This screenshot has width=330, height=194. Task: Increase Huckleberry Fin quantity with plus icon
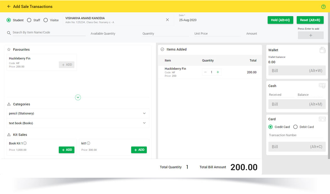(218, 72)
